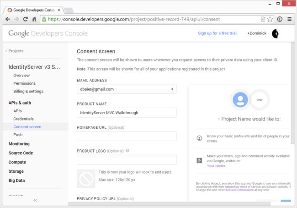Click the IdentityServer v3 project title
Viewport: 297px width, 208px height.
tap(34, 67)
